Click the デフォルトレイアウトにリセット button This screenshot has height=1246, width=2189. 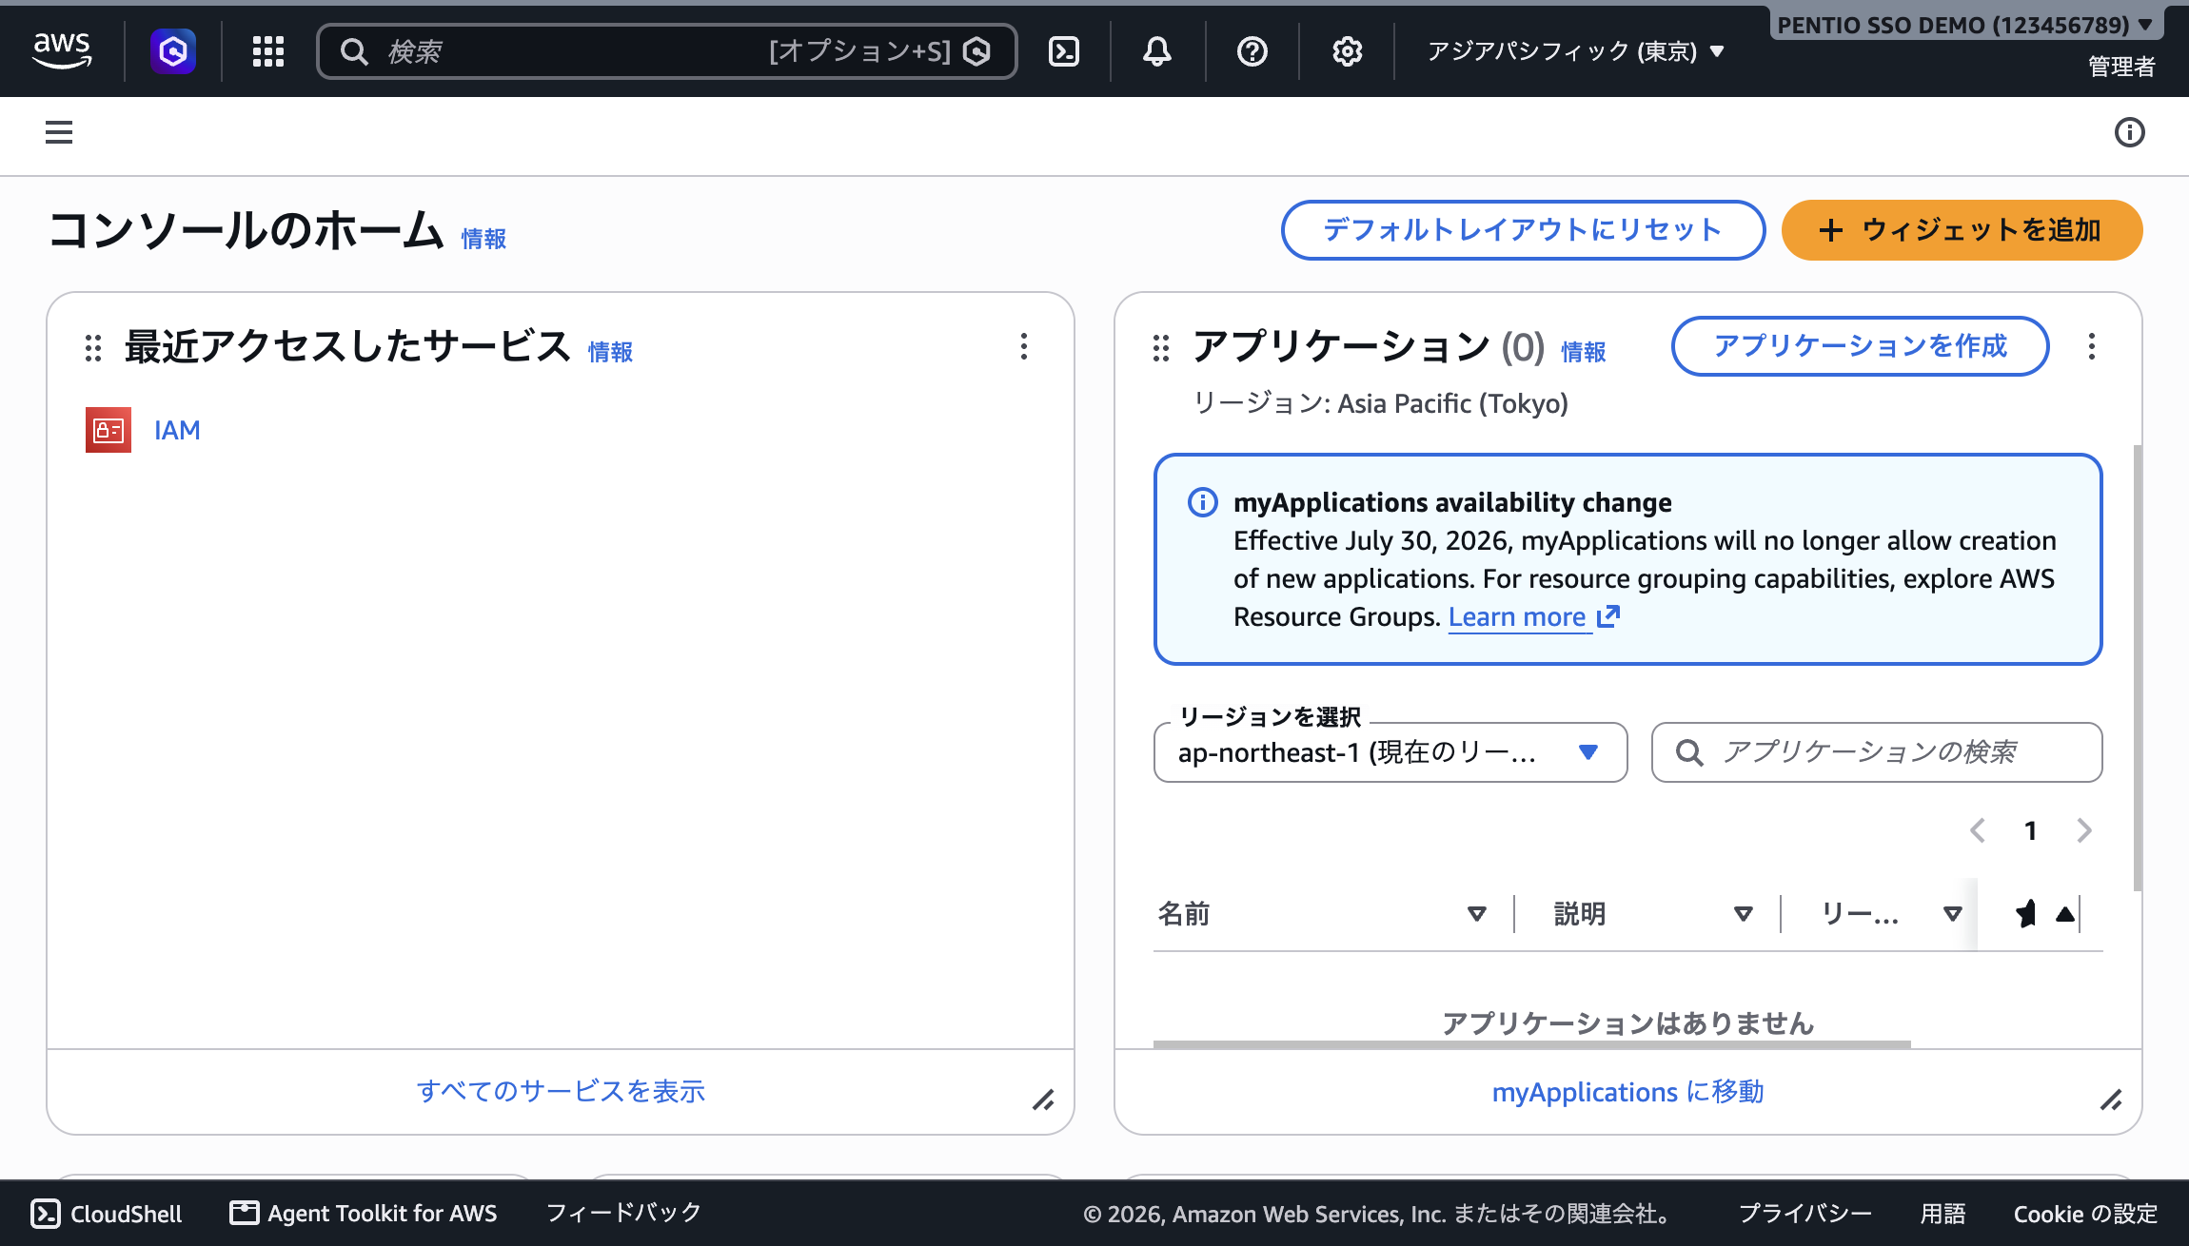[x=1523, y=230]
